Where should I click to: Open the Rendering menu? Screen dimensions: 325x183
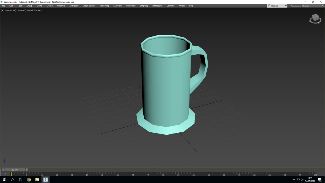click(104, 6)
